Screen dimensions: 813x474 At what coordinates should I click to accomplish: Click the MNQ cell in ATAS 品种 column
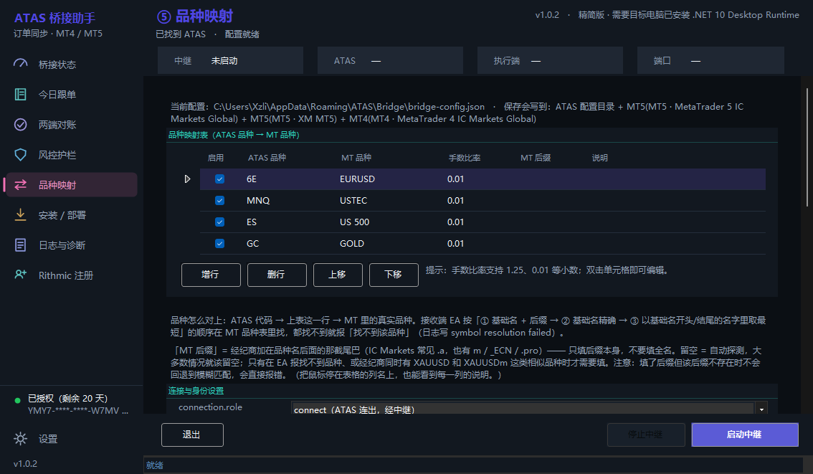pyautogui.click(x=258, y=200)
